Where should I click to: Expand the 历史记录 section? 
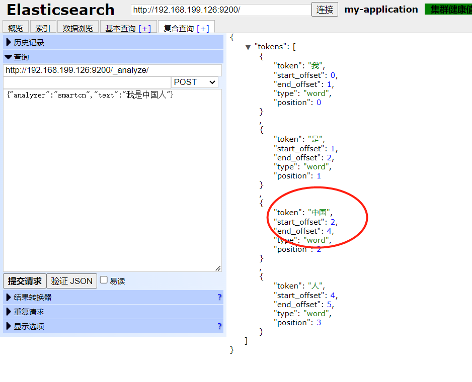[113, 42]
